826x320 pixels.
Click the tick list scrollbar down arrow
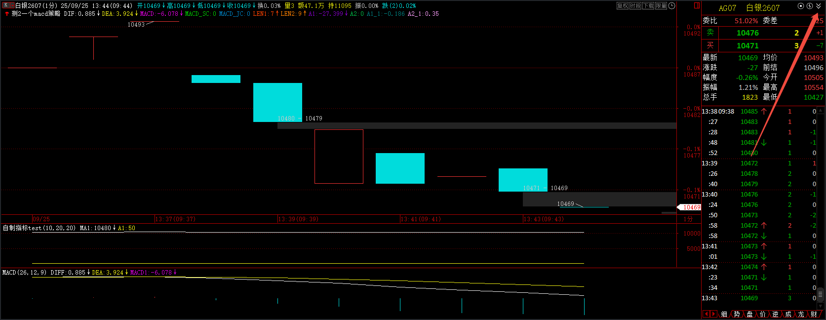pos(820,306)
